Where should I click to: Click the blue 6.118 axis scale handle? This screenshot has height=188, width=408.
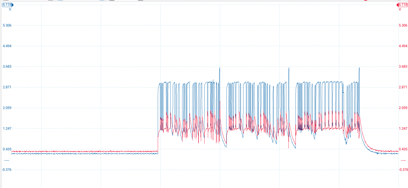pyautogui.click(x=8, y=5)
